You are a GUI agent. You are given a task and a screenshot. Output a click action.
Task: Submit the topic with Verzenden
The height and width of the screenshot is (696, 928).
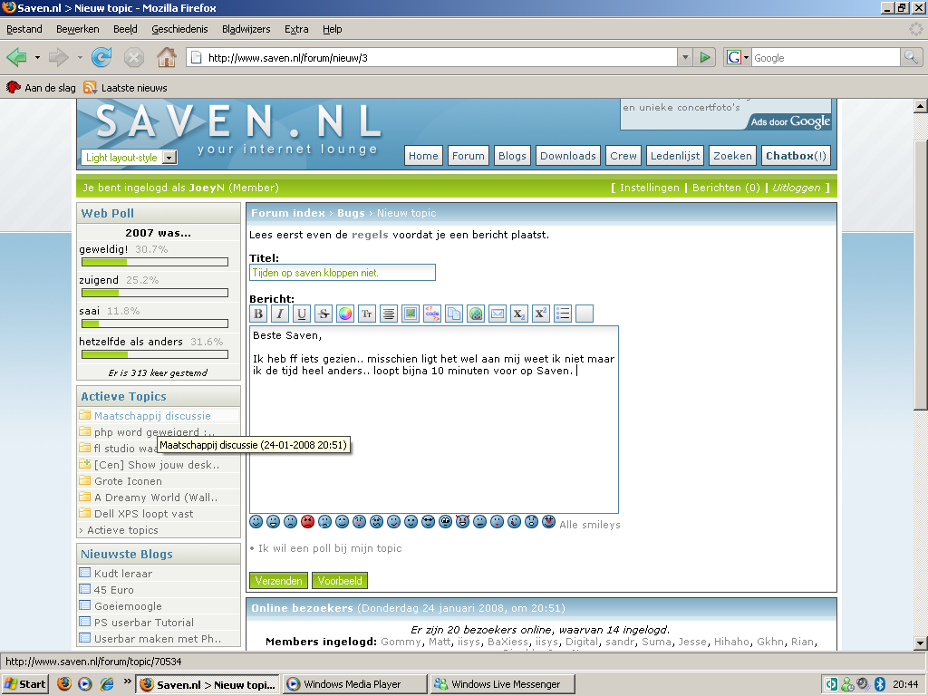point(279,581)
